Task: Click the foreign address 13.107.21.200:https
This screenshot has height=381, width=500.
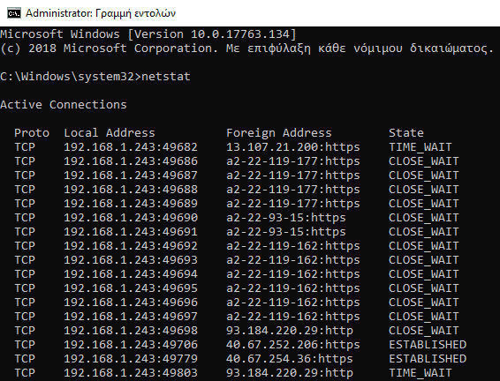Action: tap(293, 147)
